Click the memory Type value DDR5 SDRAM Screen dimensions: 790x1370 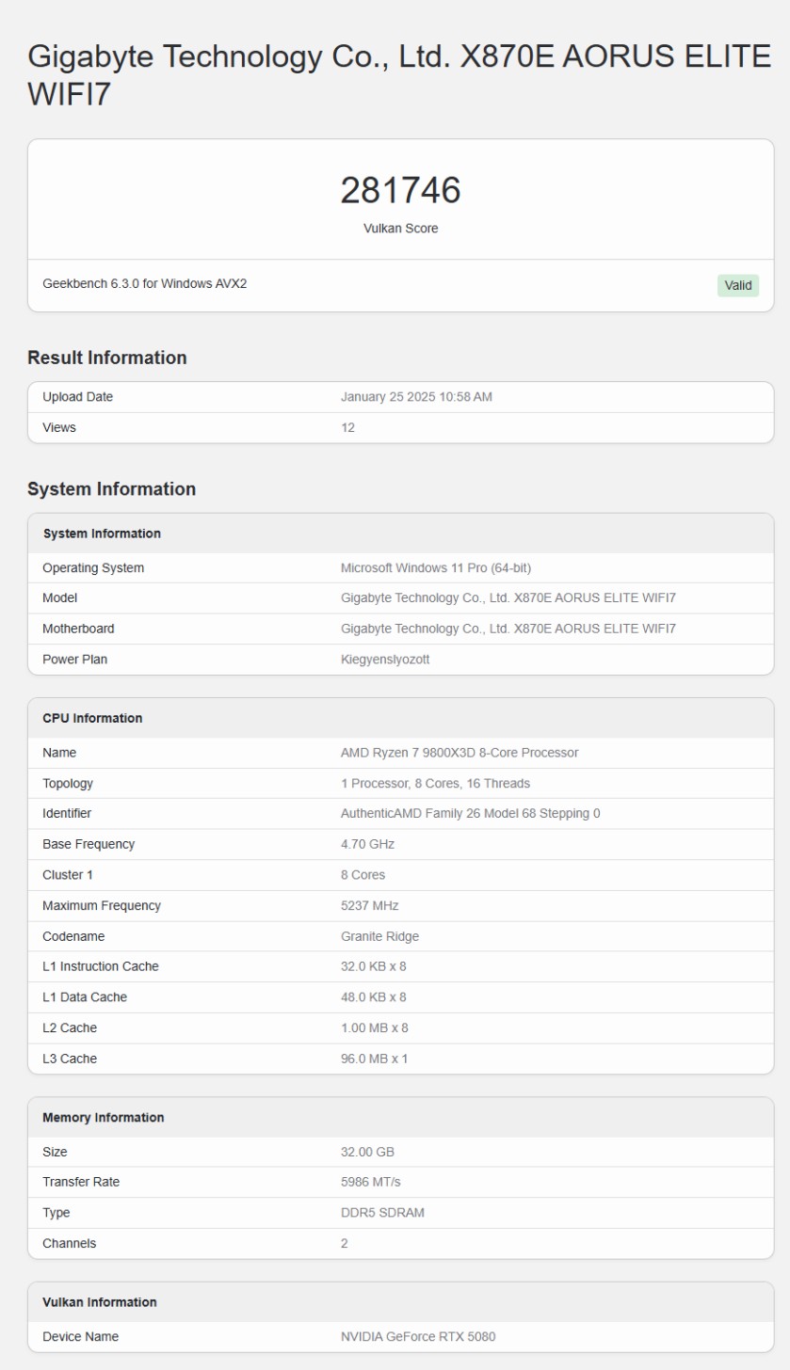click(382, 1213)
